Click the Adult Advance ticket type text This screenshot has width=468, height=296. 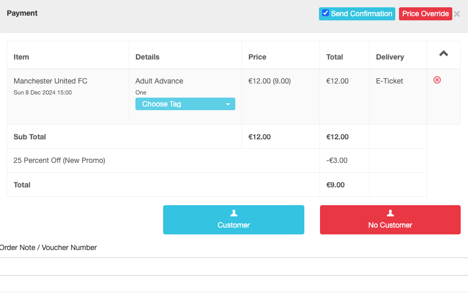159,81
